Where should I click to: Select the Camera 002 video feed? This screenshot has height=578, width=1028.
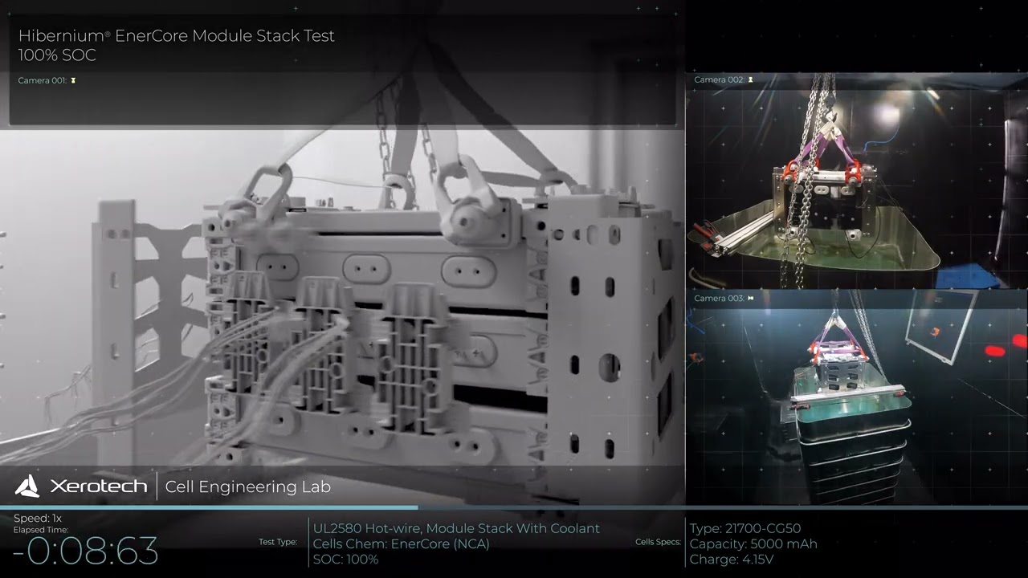[857, 181]
